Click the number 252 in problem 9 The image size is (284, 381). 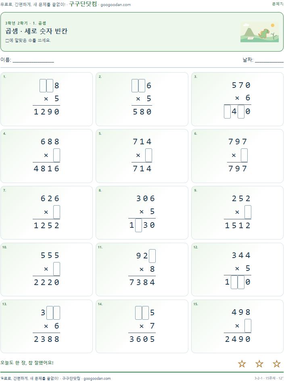241,198
